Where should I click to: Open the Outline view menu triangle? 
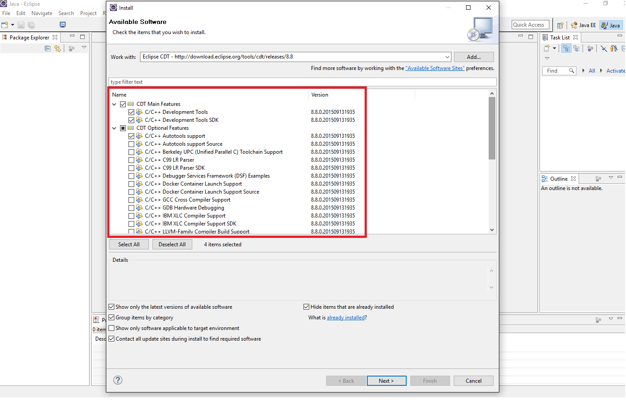coord(611,177)
